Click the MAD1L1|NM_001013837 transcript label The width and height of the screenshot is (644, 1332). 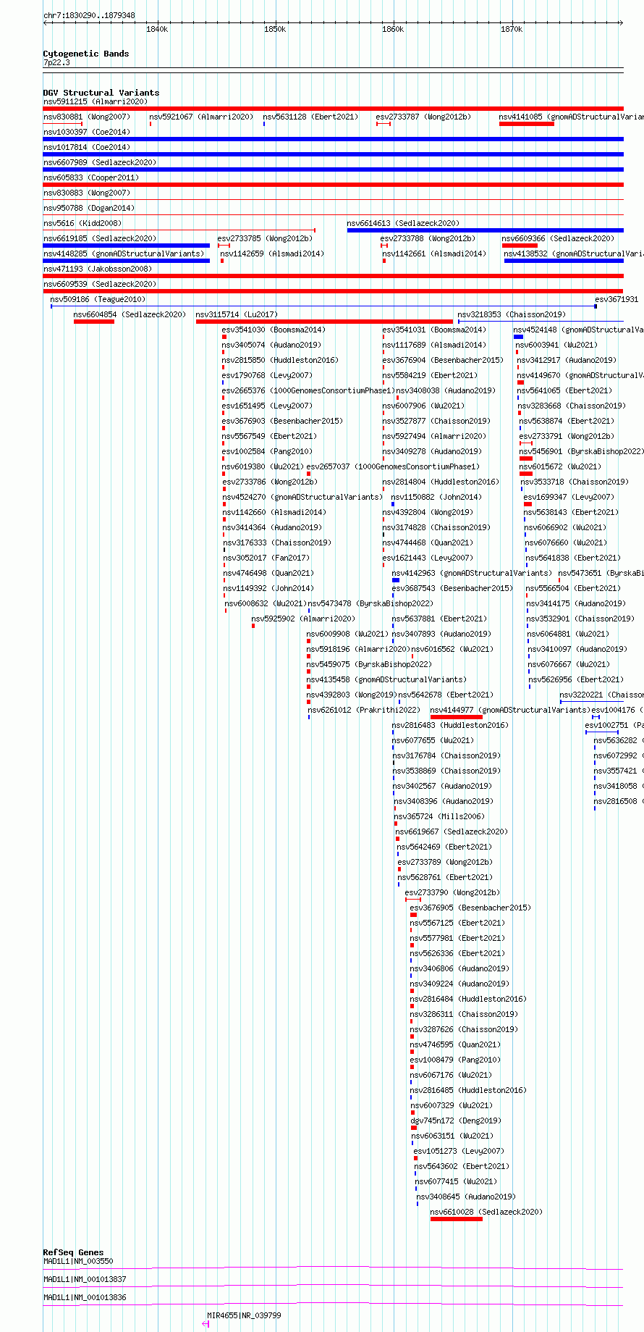click(85, 1279)
